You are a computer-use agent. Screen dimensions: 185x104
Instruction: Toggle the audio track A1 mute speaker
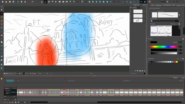(x=5, y=99)
